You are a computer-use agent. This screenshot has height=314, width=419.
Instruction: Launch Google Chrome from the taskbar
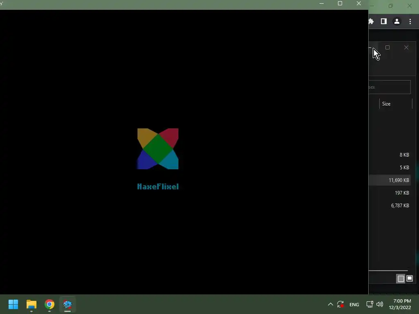(x=50, y=304)
